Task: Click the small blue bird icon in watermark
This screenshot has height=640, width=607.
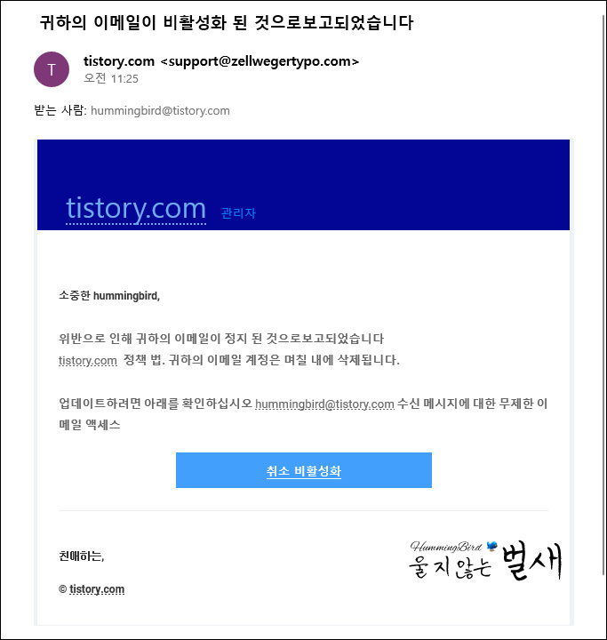Action: pos(492,546)
